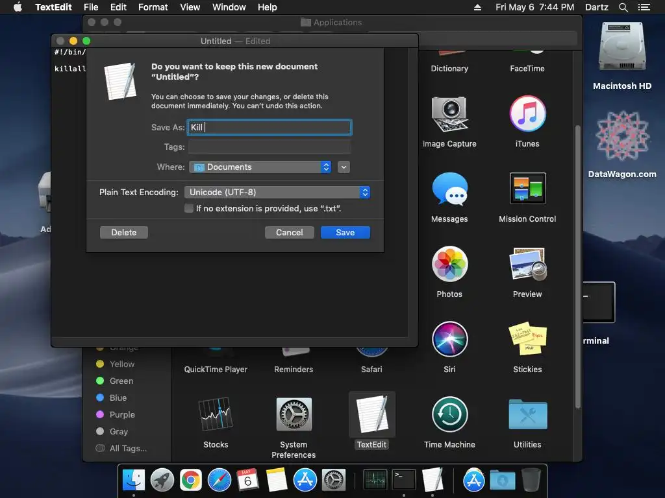Open Spotlight search in the menu bar
Viewport: 665px width, 498px height.
(623, 7)
